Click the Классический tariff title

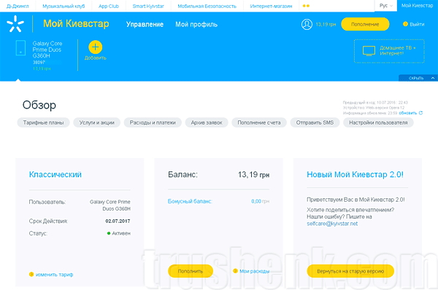click(x=55, y=175)
